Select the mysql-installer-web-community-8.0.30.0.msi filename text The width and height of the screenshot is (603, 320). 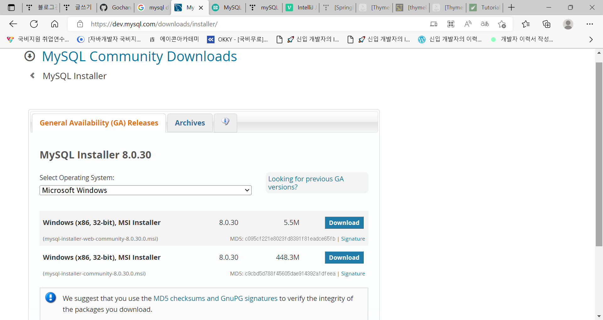(100, 239)
